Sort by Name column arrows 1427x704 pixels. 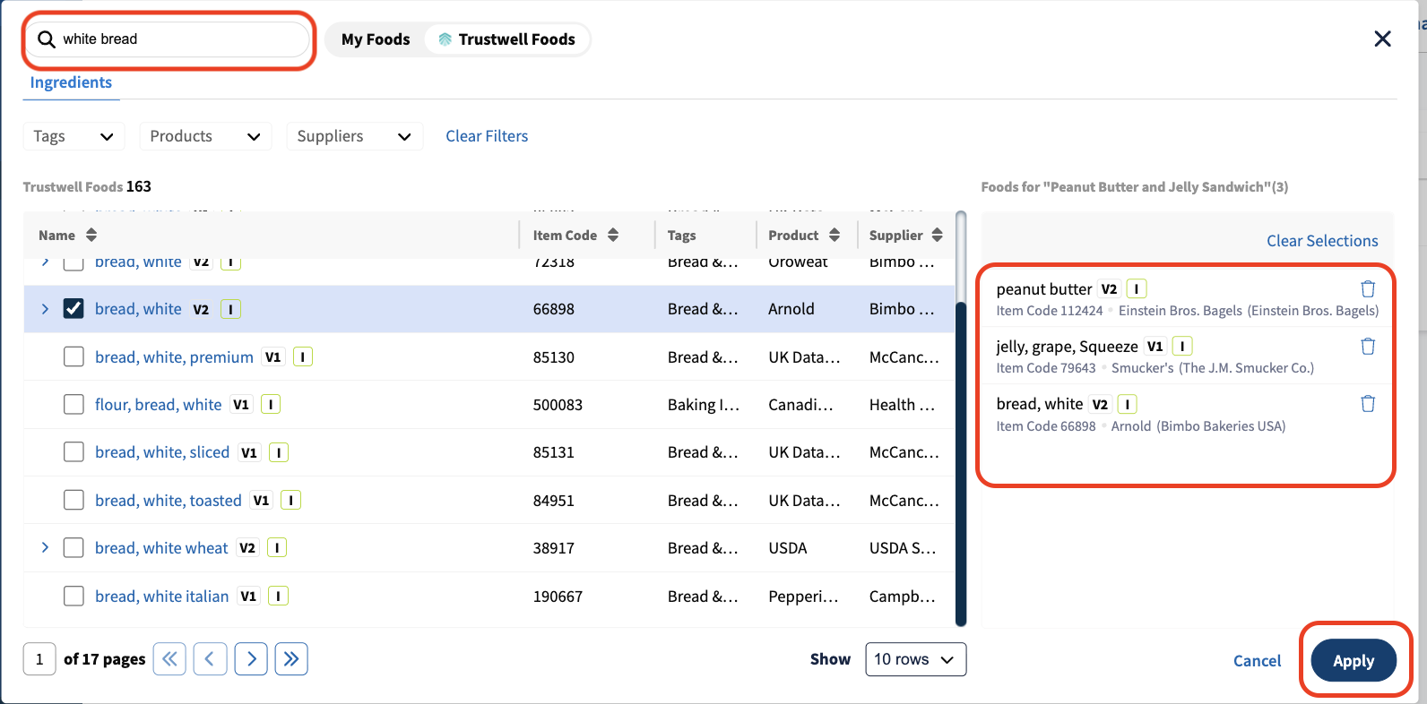[91, 235]
